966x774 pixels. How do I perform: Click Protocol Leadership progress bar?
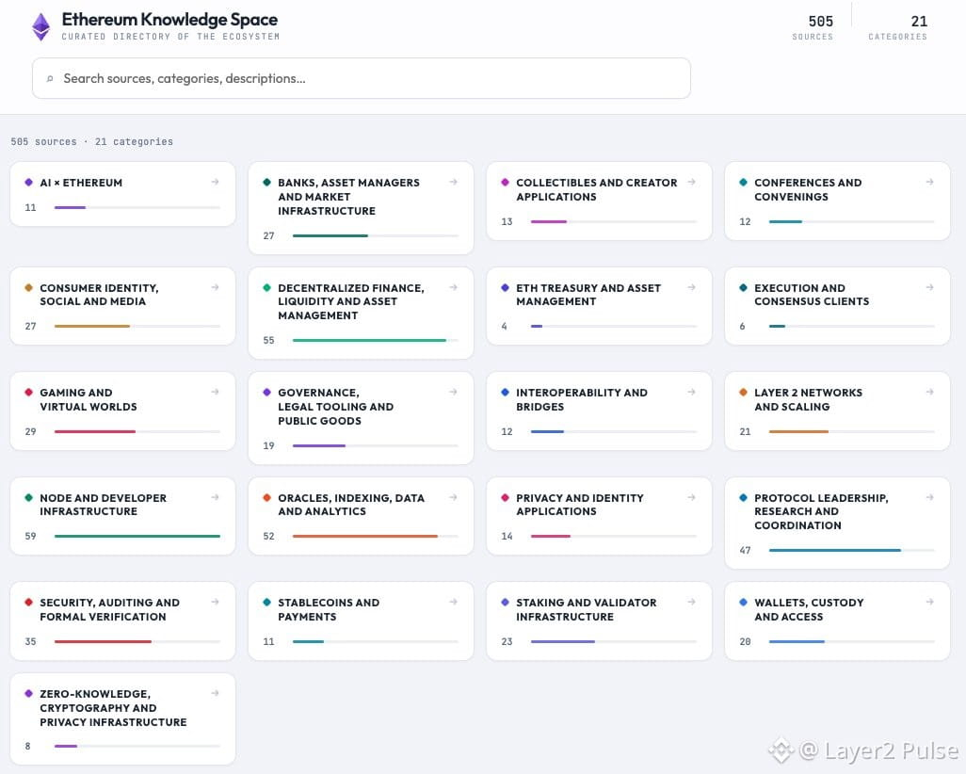pos(851,550)
